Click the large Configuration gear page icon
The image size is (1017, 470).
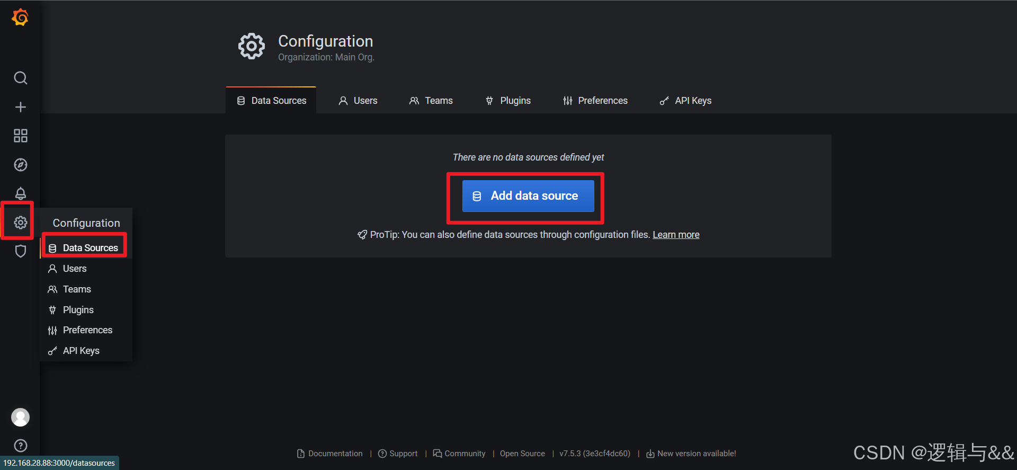[x=252, y=47]
